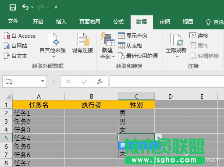Choose 男 from the dropdown list
This screenshot has width=224, height=167.
point(140,146)
